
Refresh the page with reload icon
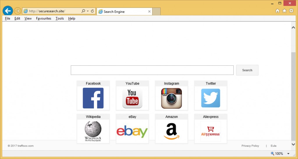pyautogui.click(x=93, y=11)
